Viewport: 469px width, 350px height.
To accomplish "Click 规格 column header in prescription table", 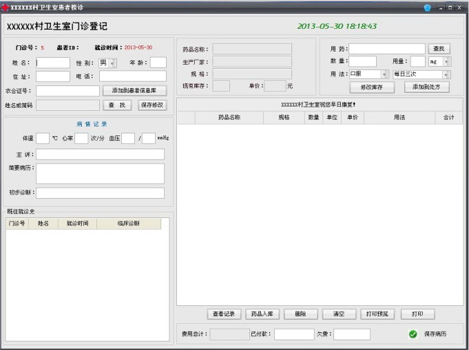I will (x=284, y=118).
